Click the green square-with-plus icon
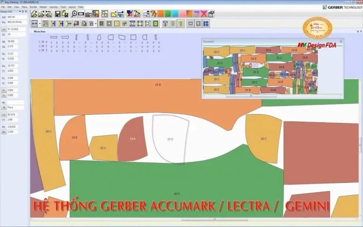Viewport: 363px width, 227px height. tap(156, 24)
